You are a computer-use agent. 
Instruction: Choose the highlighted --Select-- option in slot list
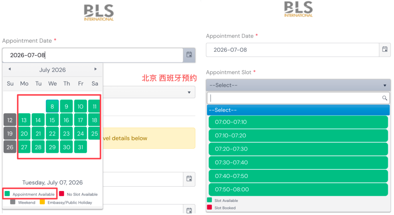point(298,110)
